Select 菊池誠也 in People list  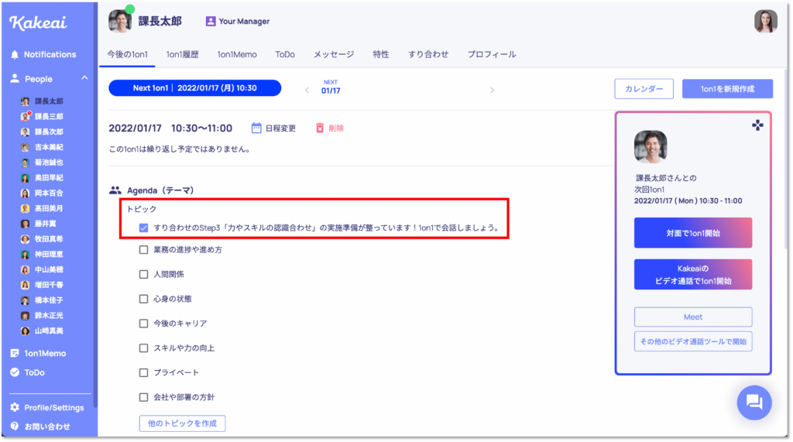(x=49, y=163)
